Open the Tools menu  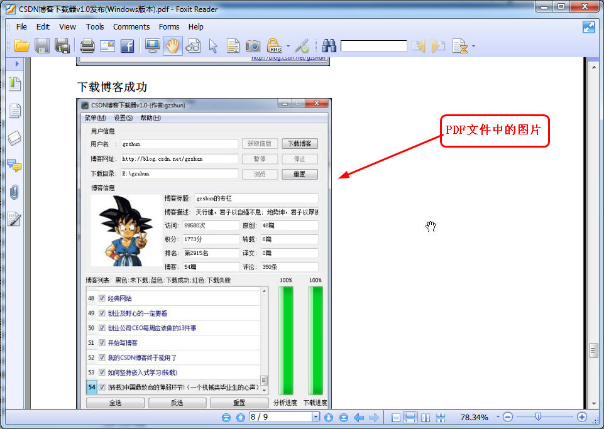[x=95, y=26]
